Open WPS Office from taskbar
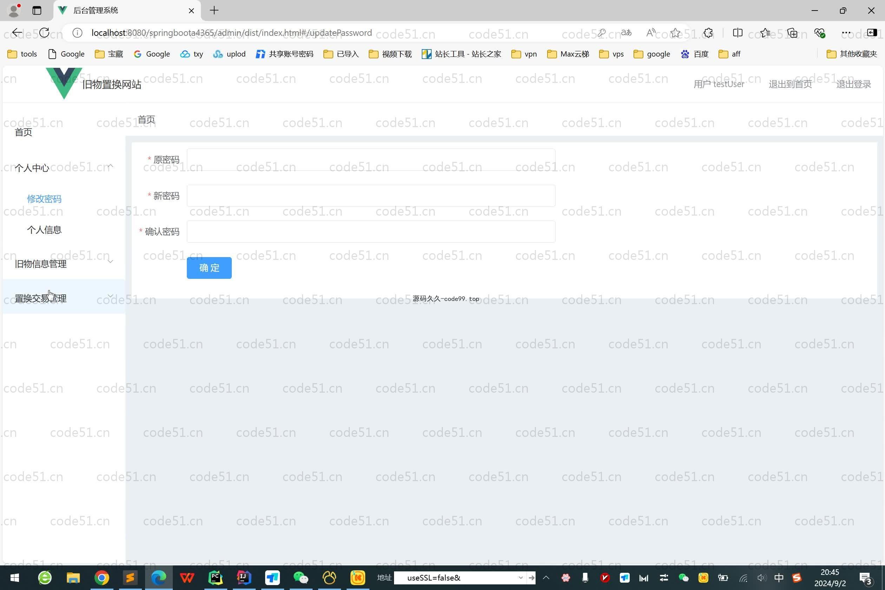Viewport: 885px width, 590px height. click(x=187, y=578)
